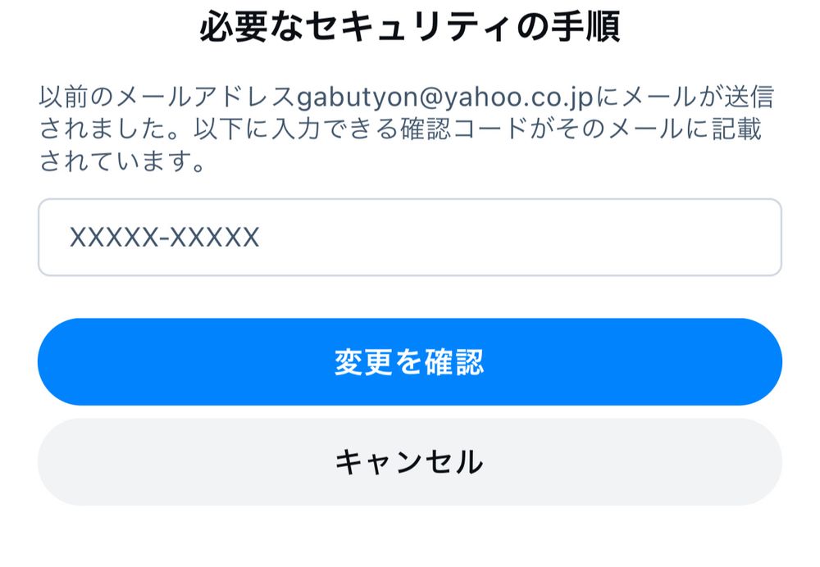The height and width of the screenshot is (567, 820).
Task: Click the に記載 text ending the second line
Action: pyautogui.click(x=724, y=129)
